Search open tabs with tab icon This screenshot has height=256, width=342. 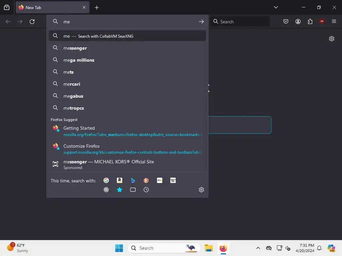133,190
